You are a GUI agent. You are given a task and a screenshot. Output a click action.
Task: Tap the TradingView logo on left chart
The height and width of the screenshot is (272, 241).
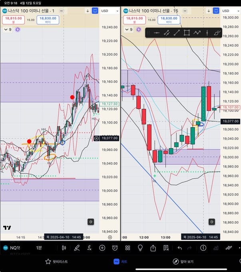point(7,228)
